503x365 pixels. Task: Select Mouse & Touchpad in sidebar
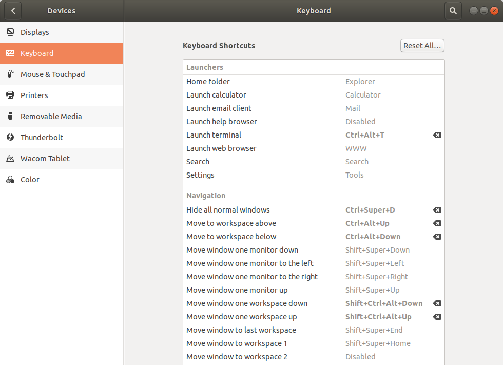pos(62,74)
